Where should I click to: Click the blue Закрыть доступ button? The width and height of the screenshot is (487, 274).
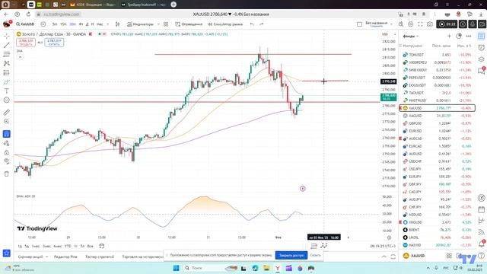click(291, 255)
